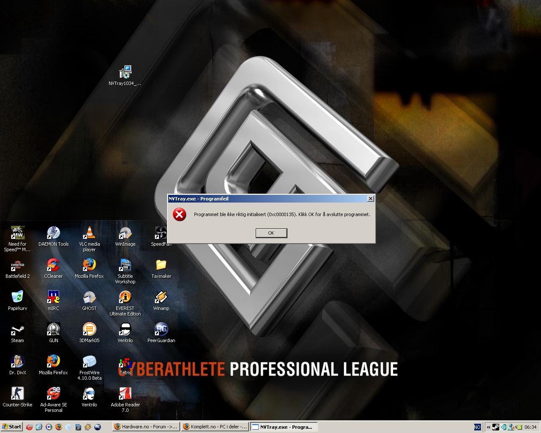Viewport: 541px width, 433px height.
Task: Click OK in the NVTray.exe error dialog
Action: tap(271, 233)
